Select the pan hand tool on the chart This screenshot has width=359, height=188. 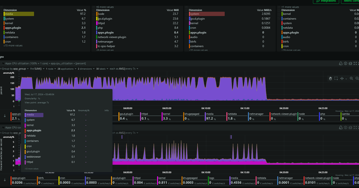click(330, 78)
